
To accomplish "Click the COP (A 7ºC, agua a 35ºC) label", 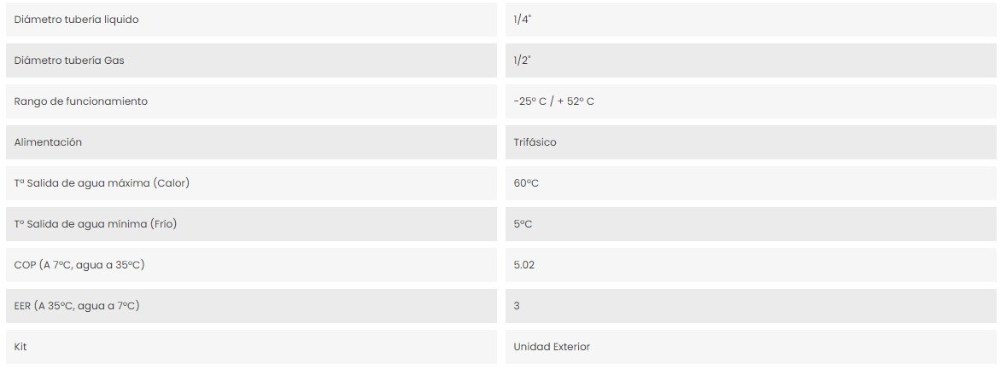I will 79,265.
